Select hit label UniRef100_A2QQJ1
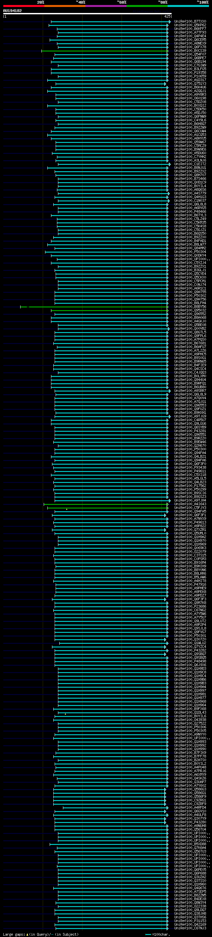The height and width of the screenshot is (937, 212). click(x=190, y=91)
